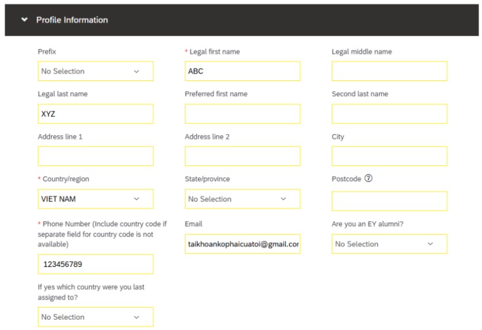482x330 pixels.
Task: Click the Legal middle name input field
Action: pos(389,71)
